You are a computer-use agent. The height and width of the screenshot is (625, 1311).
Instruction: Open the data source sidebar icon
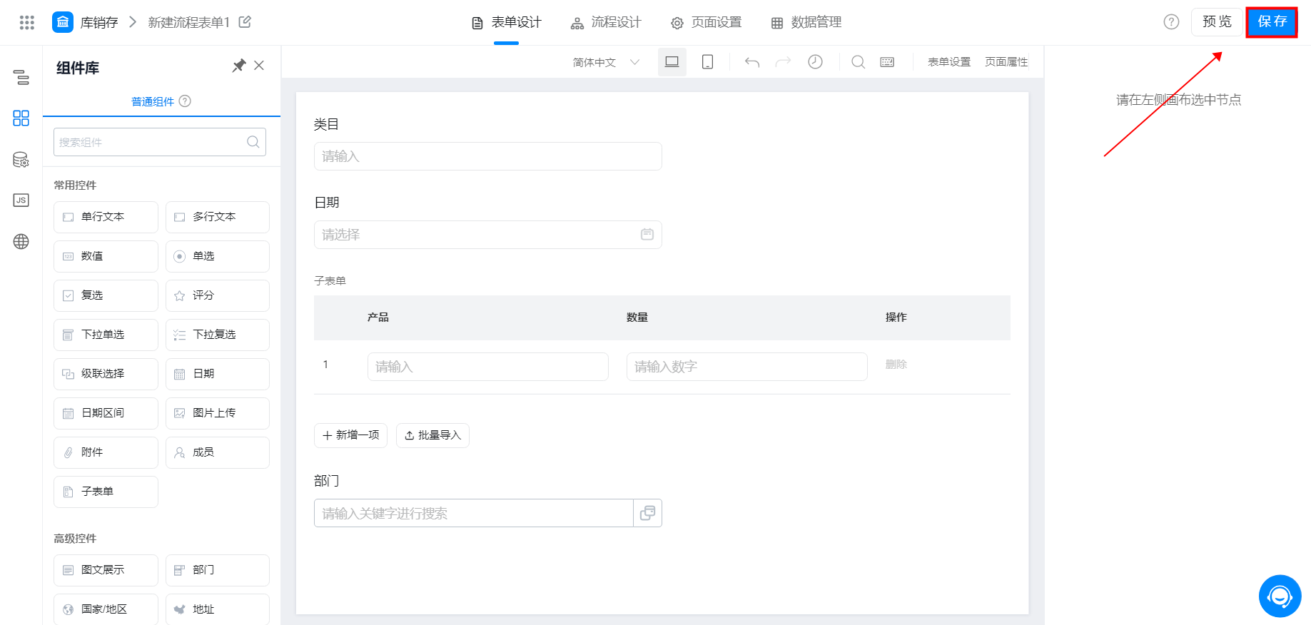[21, 160]
